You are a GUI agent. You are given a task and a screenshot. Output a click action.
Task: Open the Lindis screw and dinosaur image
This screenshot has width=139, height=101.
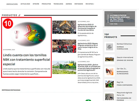[x=29, y=34]
